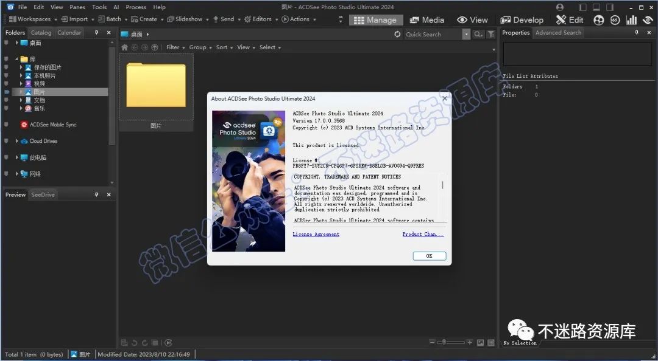The height and width of the screenshot is (361, 658).
Task: Open the Process menu
Action: point(136,7)
